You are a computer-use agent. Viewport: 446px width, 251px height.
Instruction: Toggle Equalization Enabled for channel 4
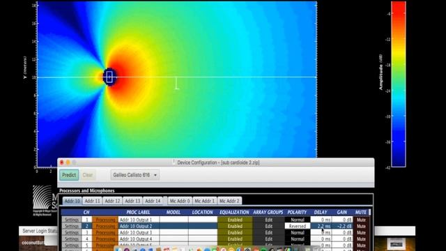[235, 239]
